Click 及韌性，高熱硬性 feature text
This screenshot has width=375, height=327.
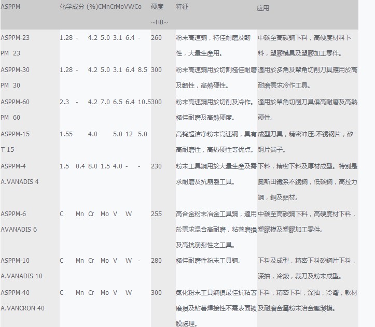tap(202, 86)
